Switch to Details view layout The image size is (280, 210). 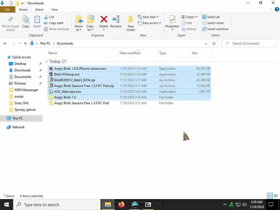pos(270,196)
